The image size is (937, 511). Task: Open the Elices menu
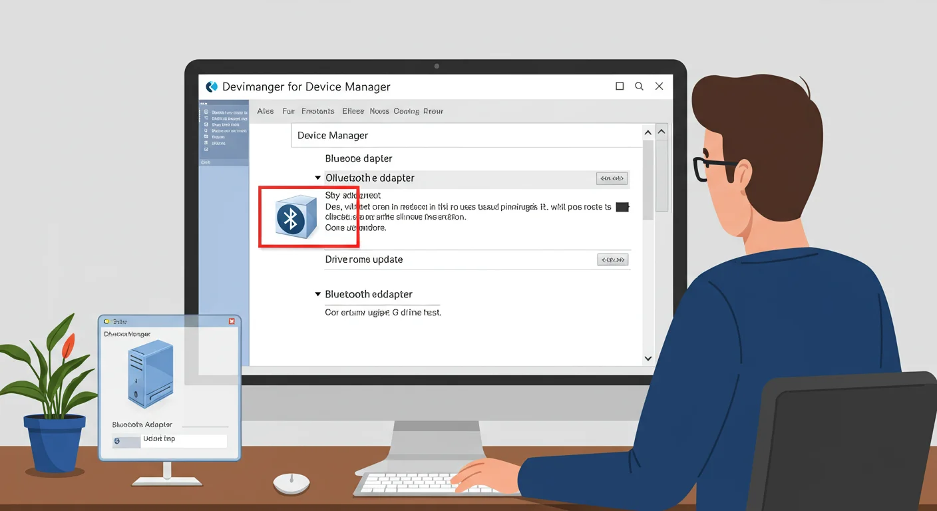[353, 111]
